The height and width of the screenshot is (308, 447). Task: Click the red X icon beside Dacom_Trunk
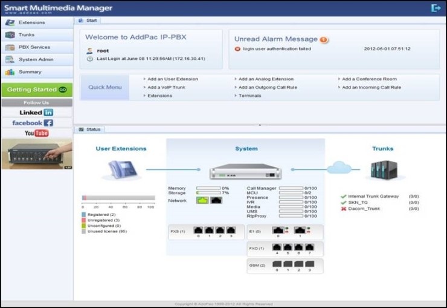344,209
